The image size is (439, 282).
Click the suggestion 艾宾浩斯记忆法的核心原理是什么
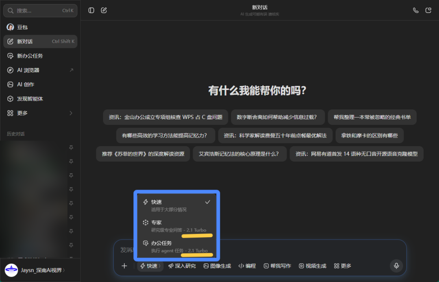240,154
